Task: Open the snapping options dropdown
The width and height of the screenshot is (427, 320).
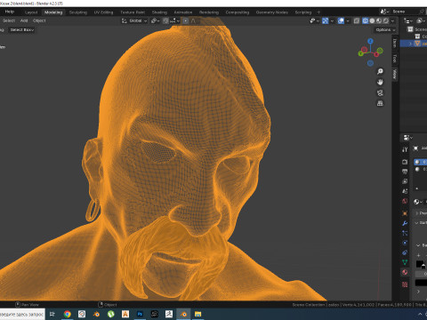Action: coord(174,20)
